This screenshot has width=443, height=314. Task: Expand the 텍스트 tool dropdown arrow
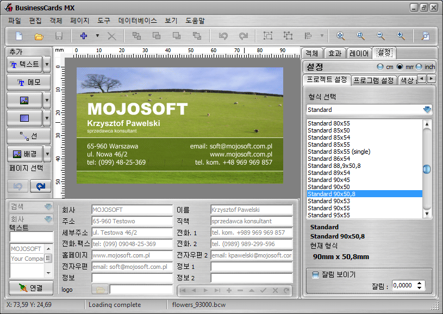(47, 65)
